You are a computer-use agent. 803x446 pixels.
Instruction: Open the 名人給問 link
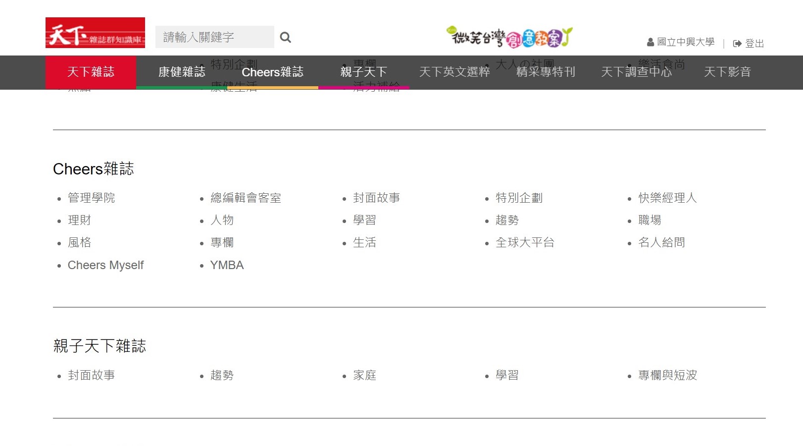[x=661, y=243]
